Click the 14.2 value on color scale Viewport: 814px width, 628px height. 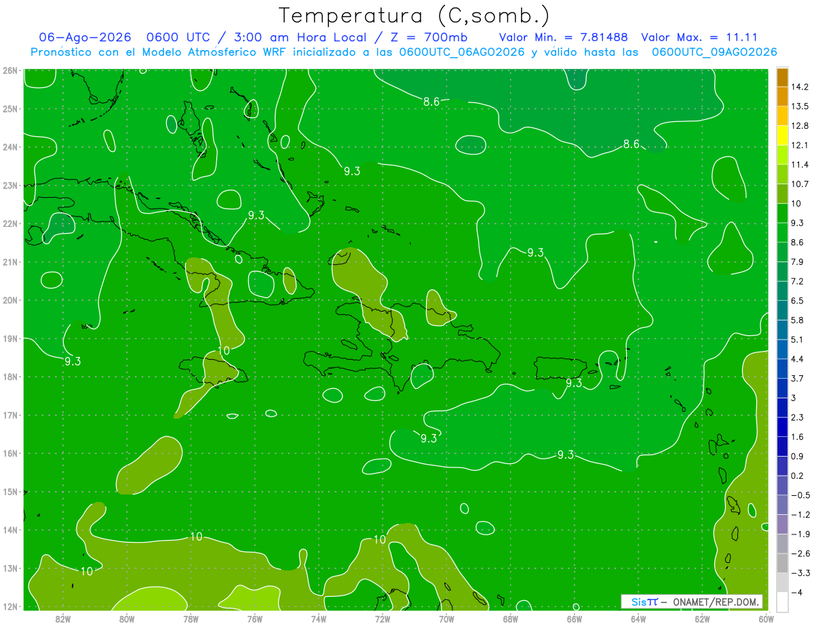coord(800,87)
